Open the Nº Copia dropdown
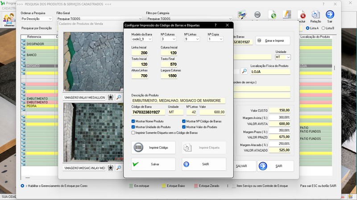 216,39
